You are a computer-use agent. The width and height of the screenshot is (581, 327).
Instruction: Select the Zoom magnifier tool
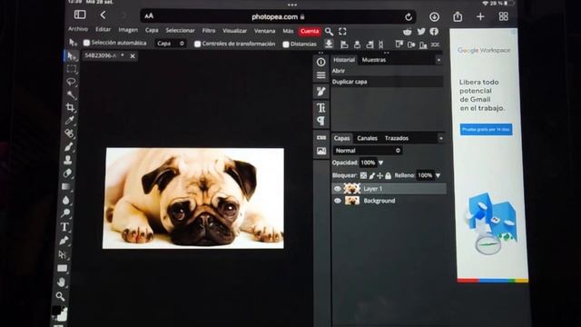61,296
